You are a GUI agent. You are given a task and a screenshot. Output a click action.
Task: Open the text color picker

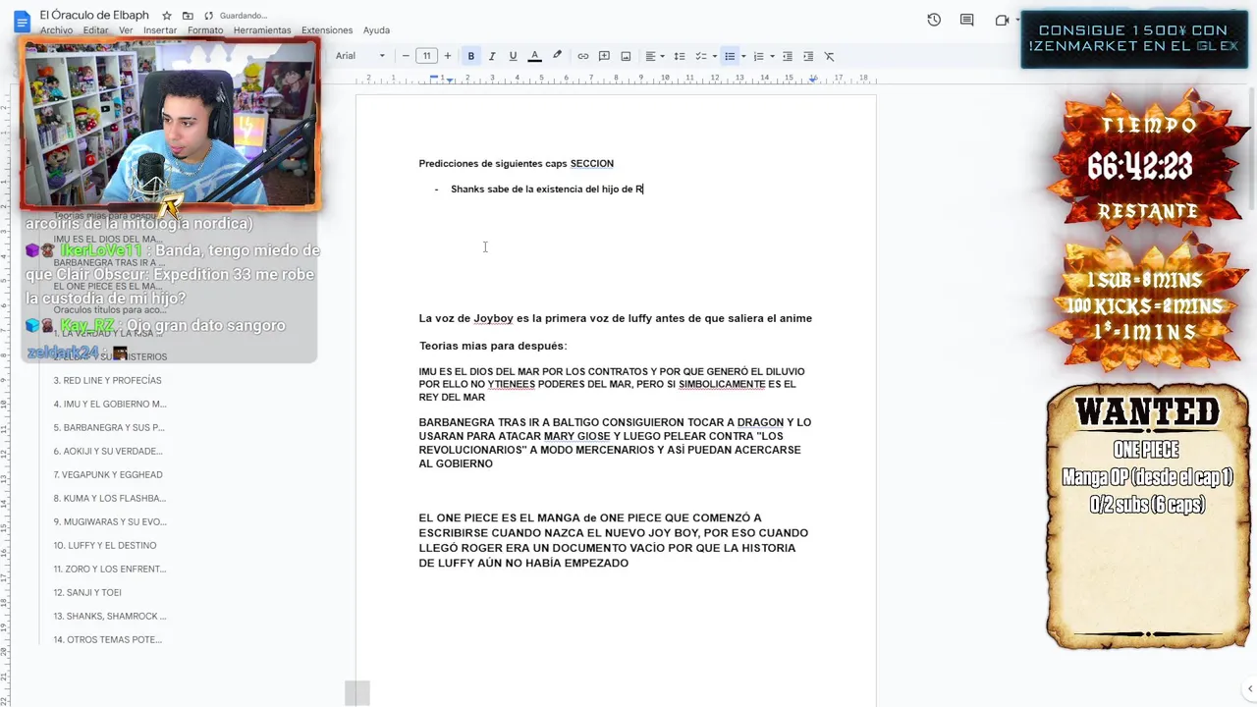point(534,56)
